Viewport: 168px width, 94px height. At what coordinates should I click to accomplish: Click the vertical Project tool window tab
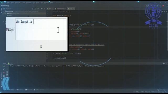1,11
